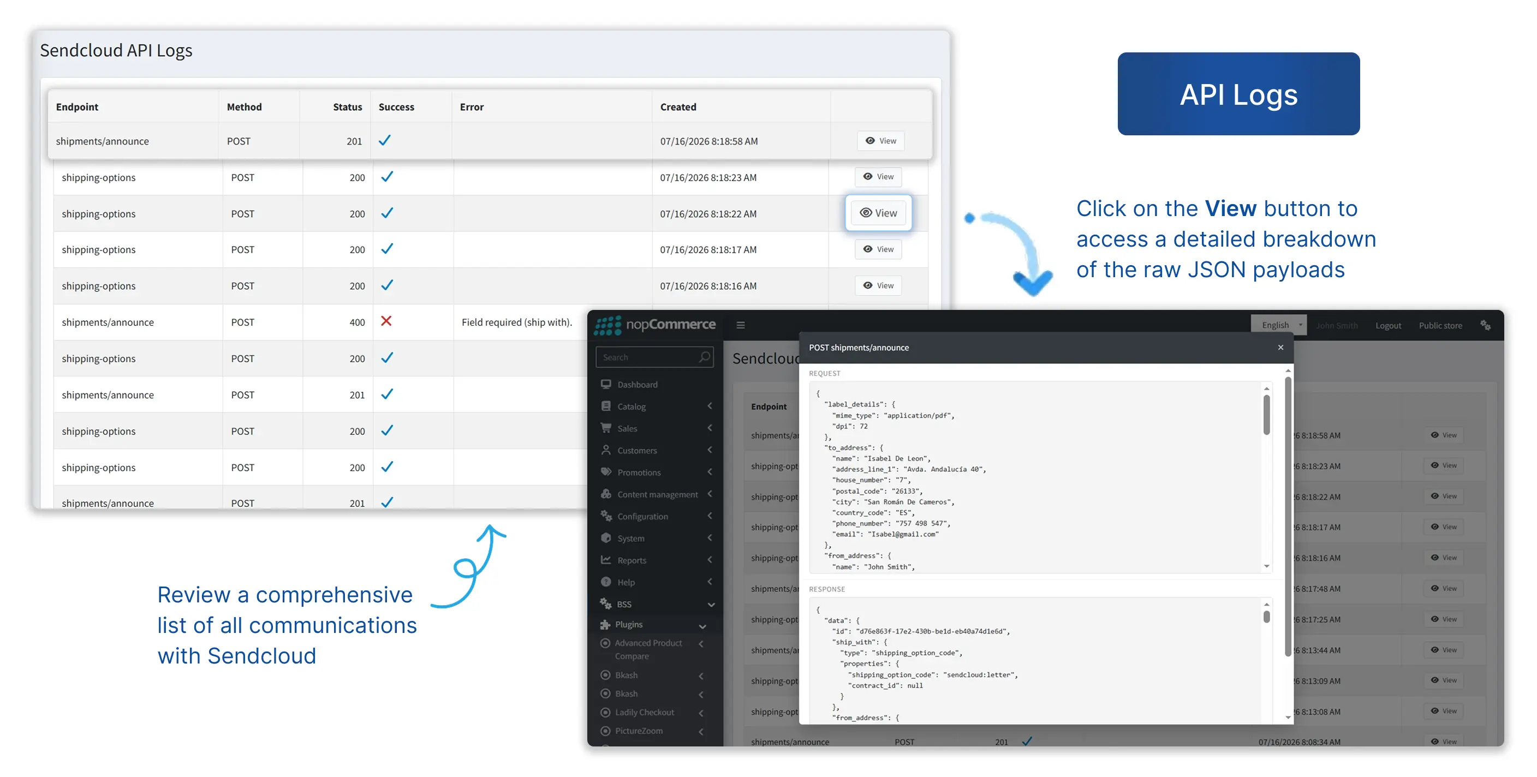View the 8:17:48 AM log in nopCommerce window
Image resolution: width=1537 pixels, height=777 pixels.
1443,588
